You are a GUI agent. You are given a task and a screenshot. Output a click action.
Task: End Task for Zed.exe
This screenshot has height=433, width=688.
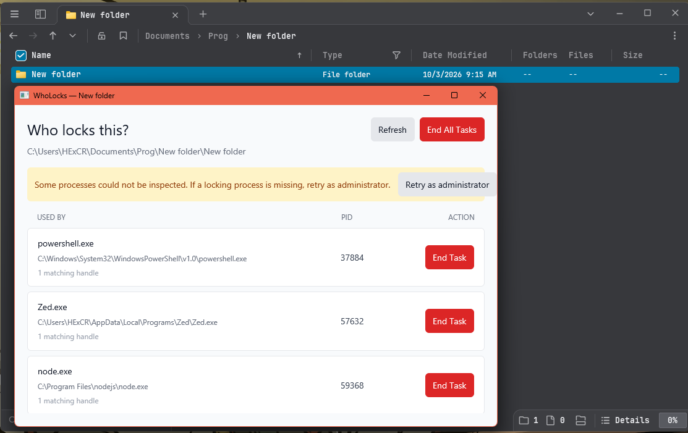coord(449,321)
